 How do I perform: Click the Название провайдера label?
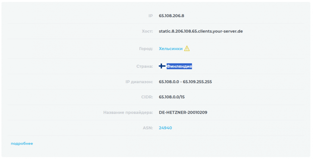pyautogui.click(x=128, y=112)
